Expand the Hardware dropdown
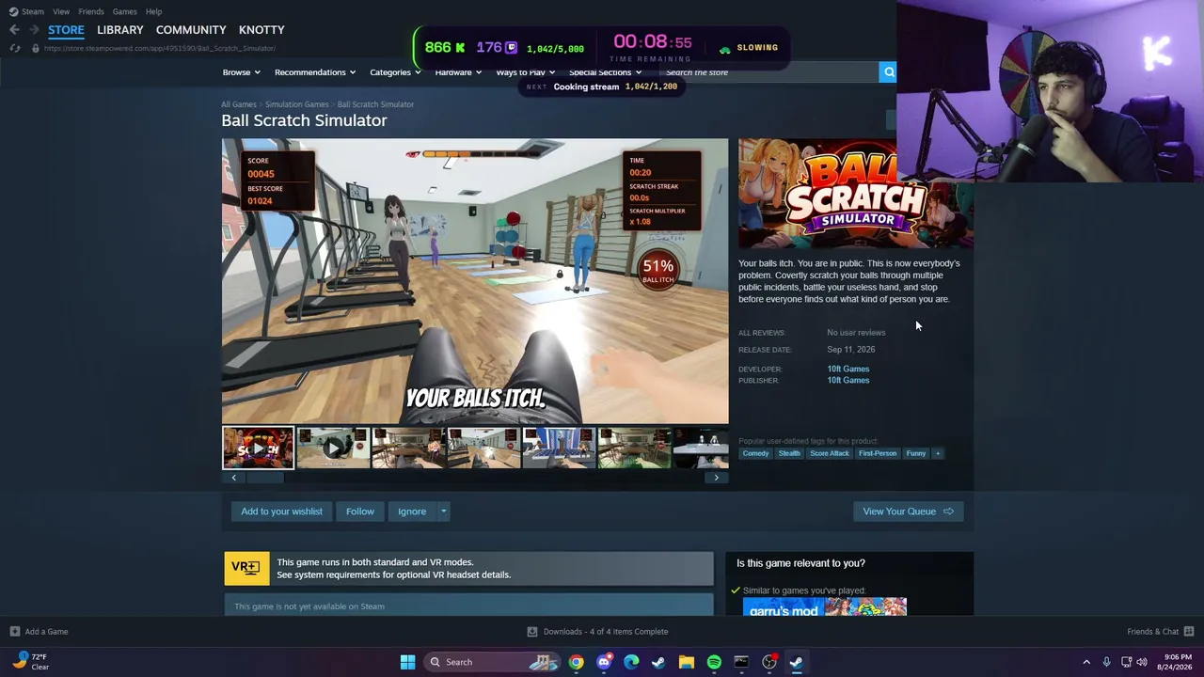Screen dimensions: 1204x677 tap(458, 72)
